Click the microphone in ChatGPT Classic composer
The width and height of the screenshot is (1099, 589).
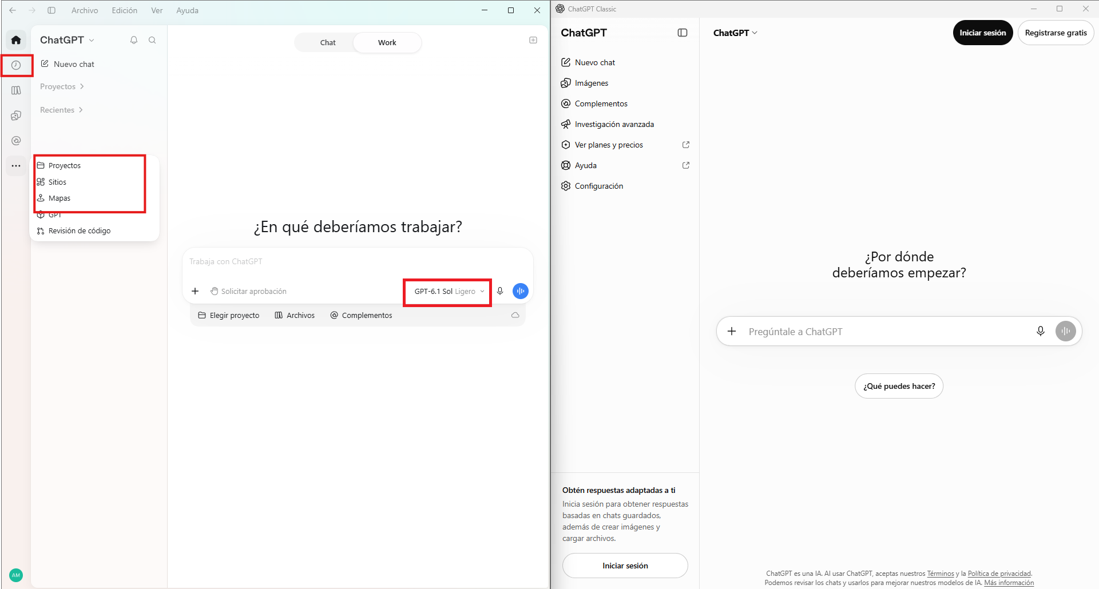1041,331
